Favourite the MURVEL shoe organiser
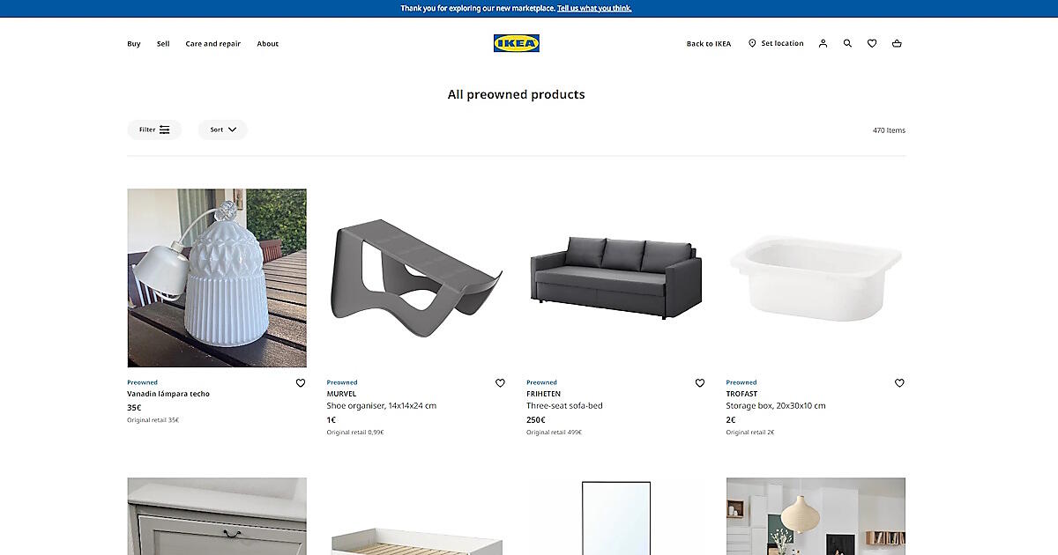 click(500, 383)
